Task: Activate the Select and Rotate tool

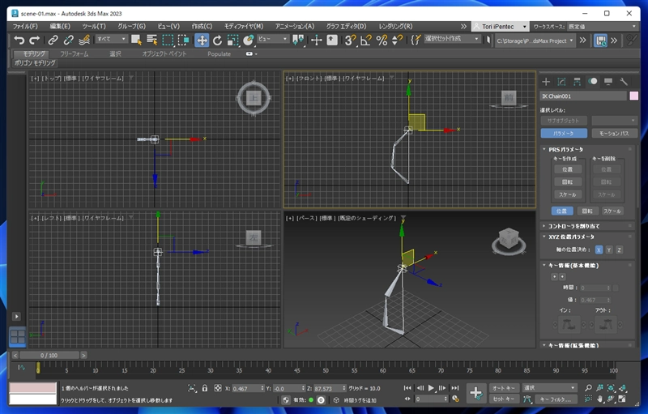Action: [217, 40]
